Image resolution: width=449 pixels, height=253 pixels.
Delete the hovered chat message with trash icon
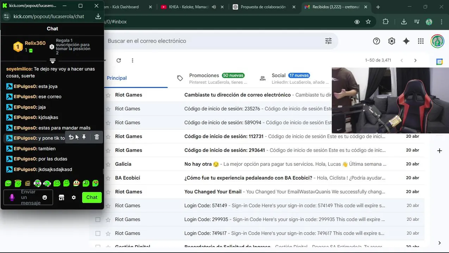(97, 137)
